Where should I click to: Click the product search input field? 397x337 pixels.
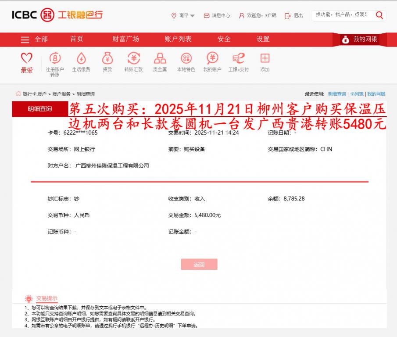346,14
